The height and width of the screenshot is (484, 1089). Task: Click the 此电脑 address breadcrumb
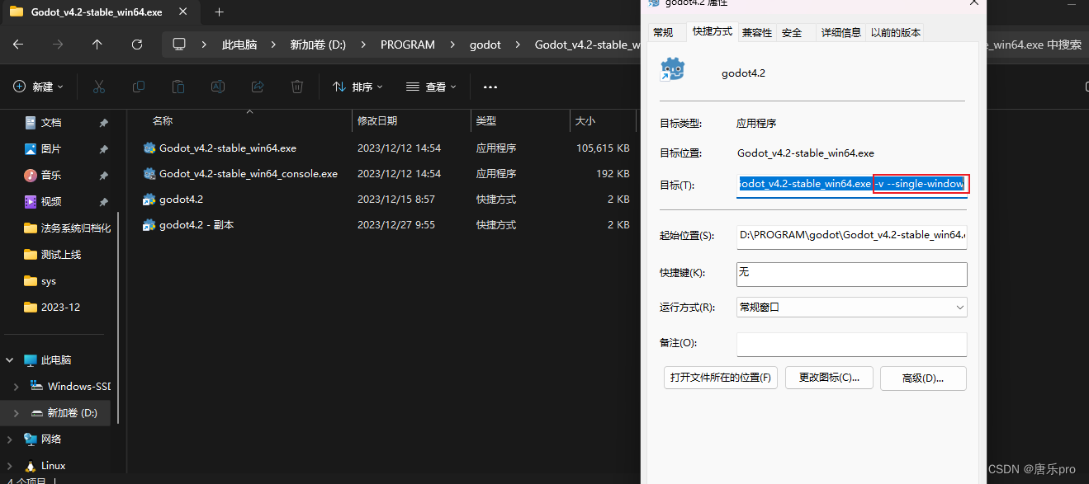(x=239, y=45)
